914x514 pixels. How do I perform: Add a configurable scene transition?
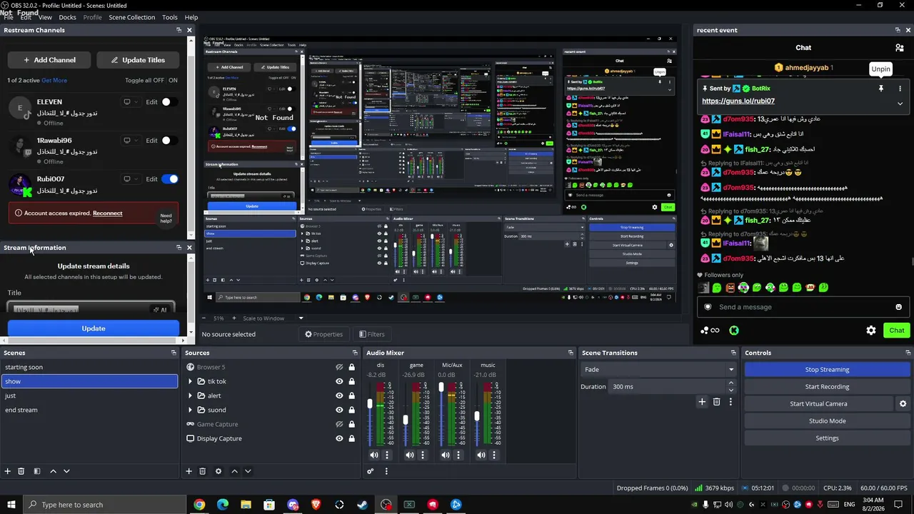pyautogui.click(x=702, y=402)
